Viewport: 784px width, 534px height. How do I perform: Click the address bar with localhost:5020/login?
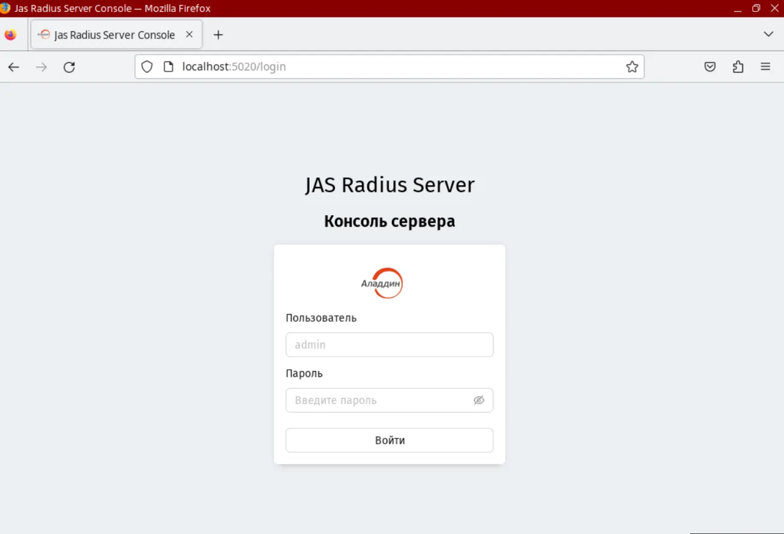tap(389, 67)
